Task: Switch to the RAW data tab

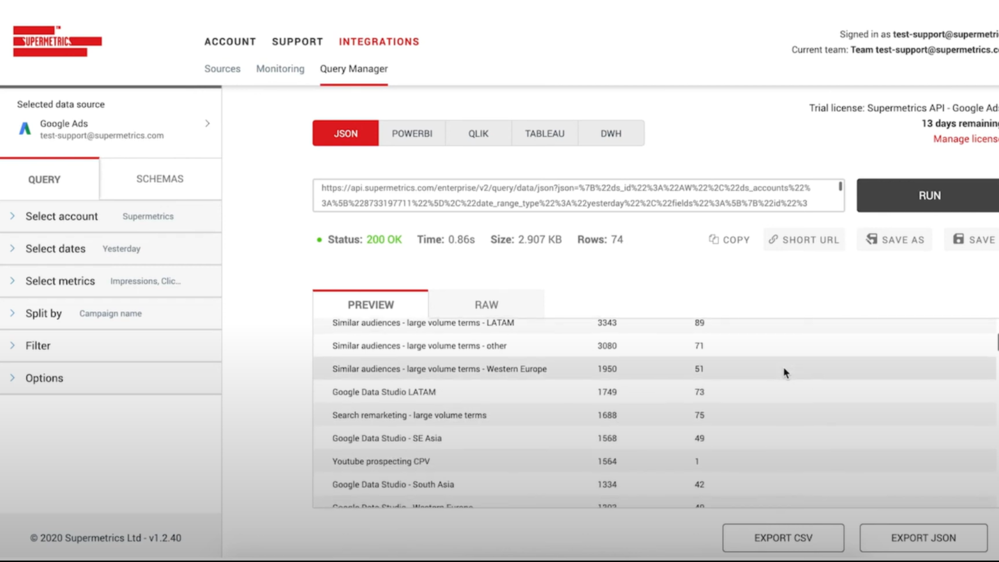Action: [x=486, y=304]
